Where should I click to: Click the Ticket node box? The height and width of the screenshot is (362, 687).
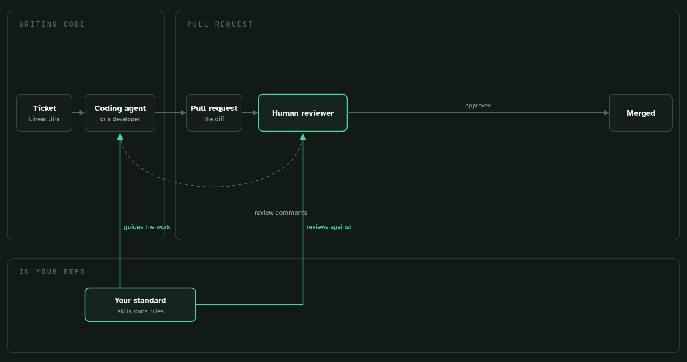pos(44,113)
